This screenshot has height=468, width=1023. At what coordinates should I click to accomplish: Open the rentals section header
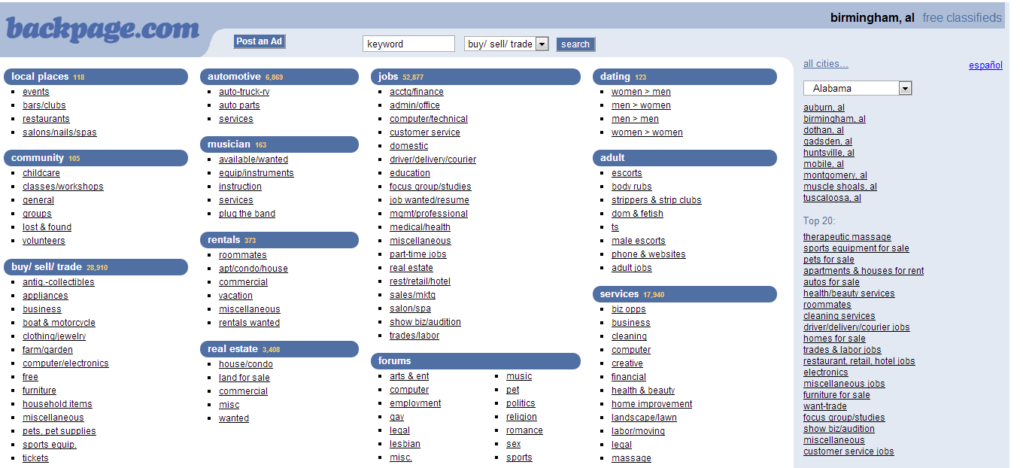[279, 240]
